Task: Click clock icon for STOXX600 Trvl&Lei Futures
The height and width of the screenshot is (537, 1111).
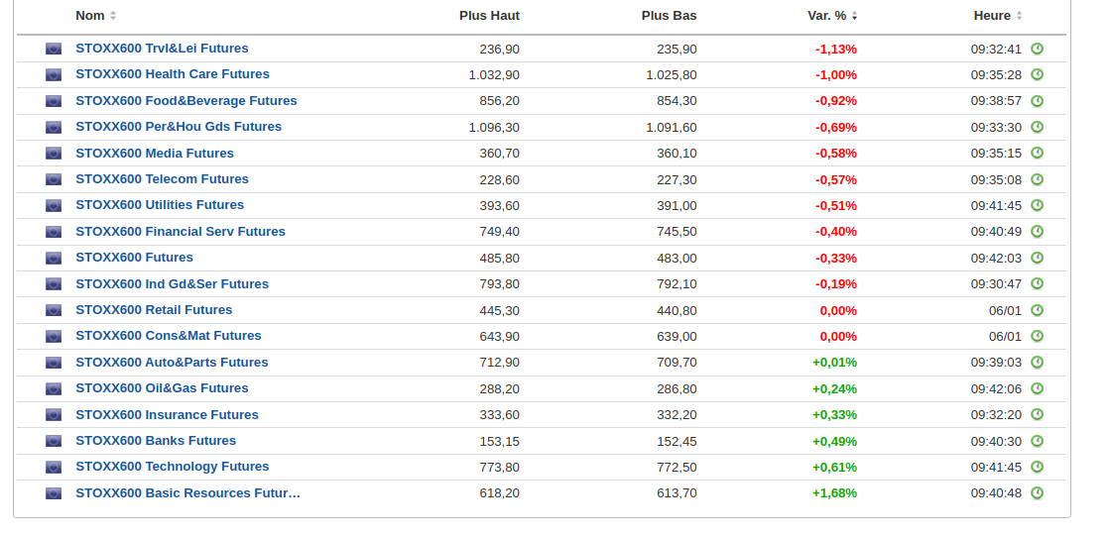Action: [x=1037, y=49]
